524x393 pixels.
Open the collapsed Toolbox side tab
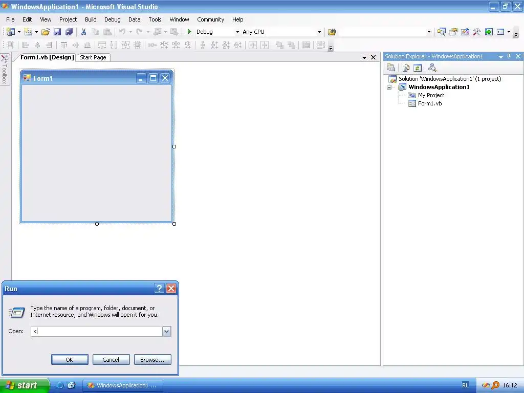click(5, 70)
